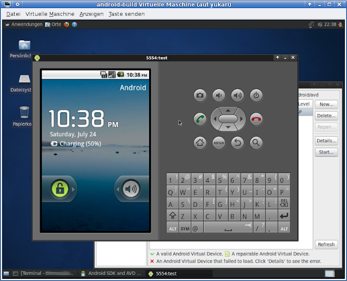The height and width of the screenshot is (281, 347).
Task: Click the Q key on emulator keyboard
Action: coord(172,191)
